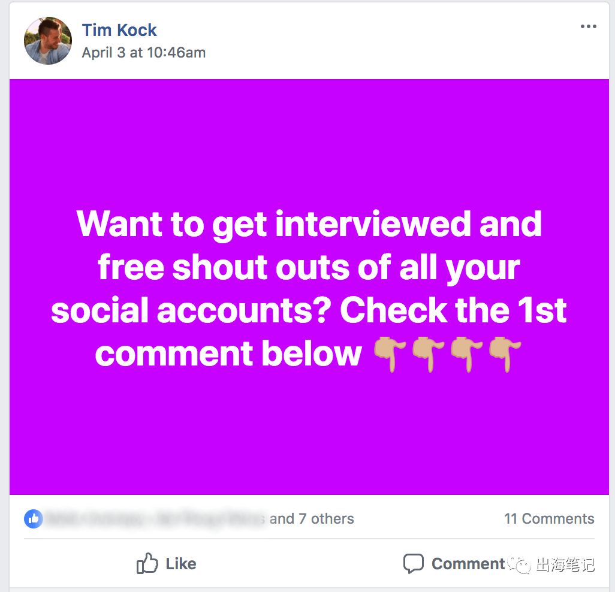This screenshot has width=615, height=592.
Task: Open the April 3 at 10:46am timestamp
Action: 143,53
